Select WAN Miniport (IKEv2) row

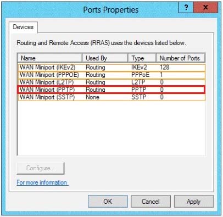pyautogui.click(x=112, y=68)
